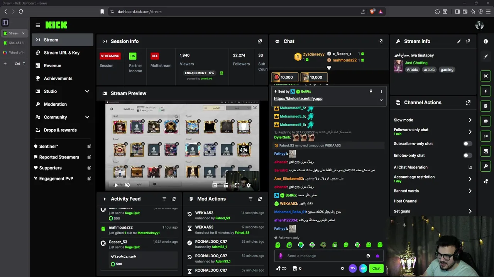
Task: Open the Moderation page
Action: point(63,104)
